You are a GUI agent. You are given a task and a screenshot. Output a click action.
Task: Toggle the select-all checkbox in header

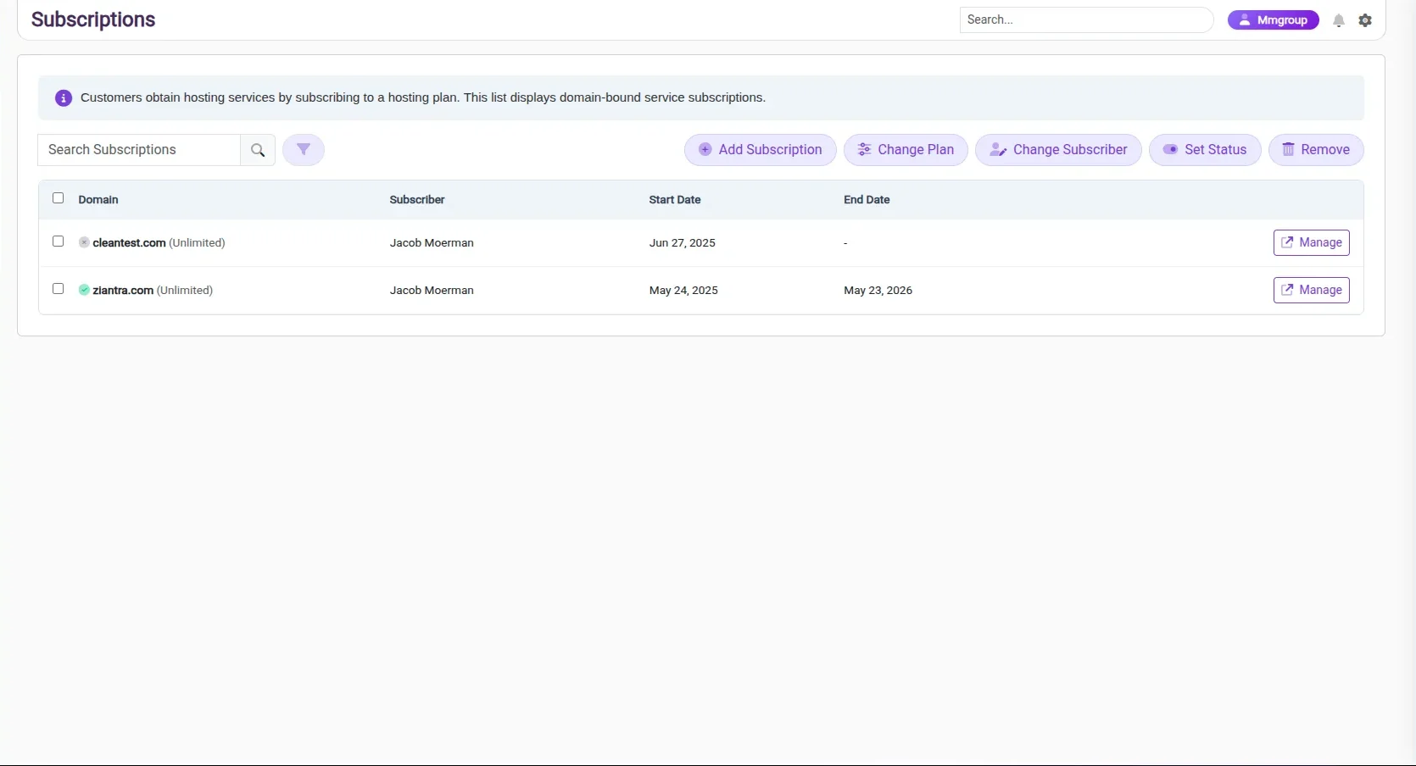point(59,198)
